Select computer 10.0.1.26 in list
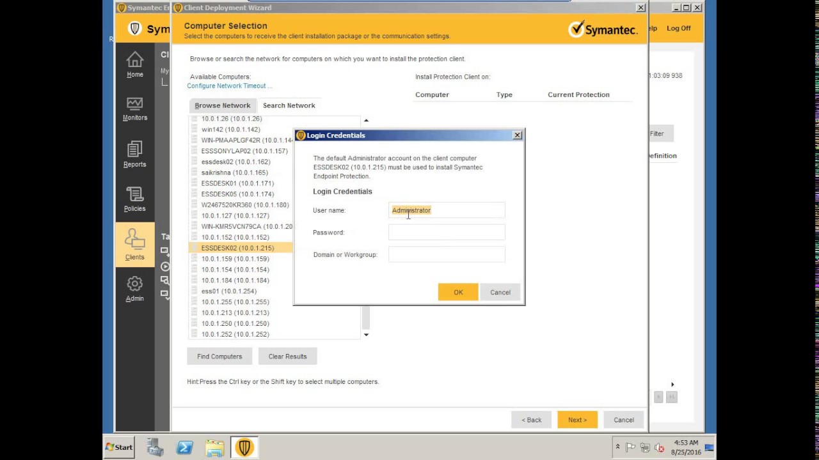The height and width of the screenshot is (460, 819). [231, 119]
